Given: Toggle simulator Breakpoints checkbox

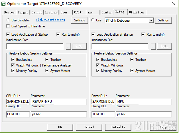Looking at the screenshot, I should [13, 60].
